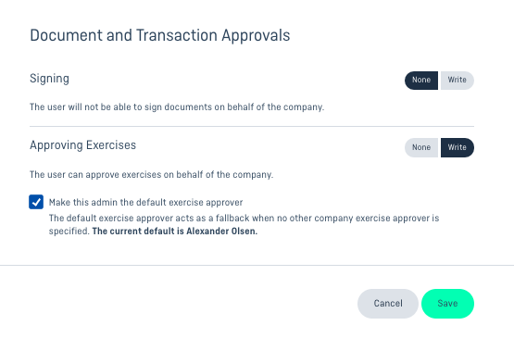Viewport: 514px width, 338px height.
Task: Click the word 'specified.' before the bold text
Action: pos(69,232)
